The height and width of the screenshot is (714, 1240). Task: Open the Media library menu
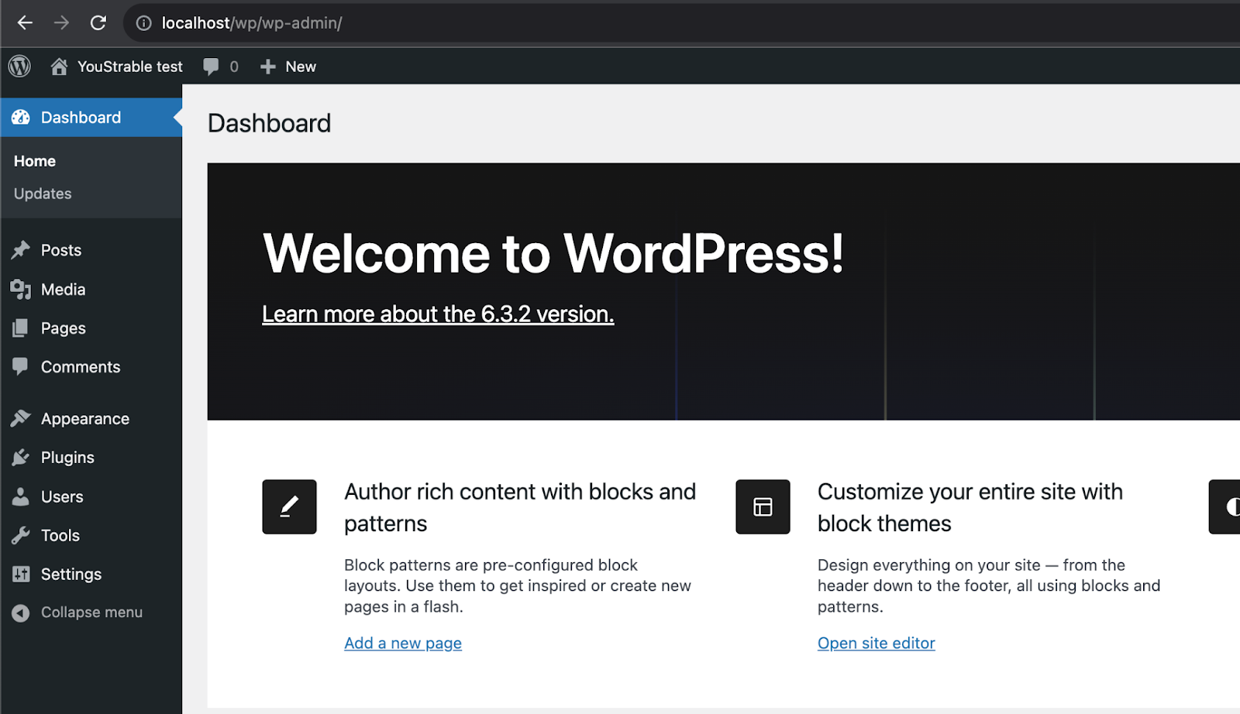(x=63, y=290)
